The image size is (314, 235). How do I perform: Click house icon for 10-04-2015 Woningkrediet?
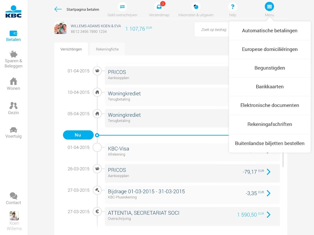tap(97, 92)
